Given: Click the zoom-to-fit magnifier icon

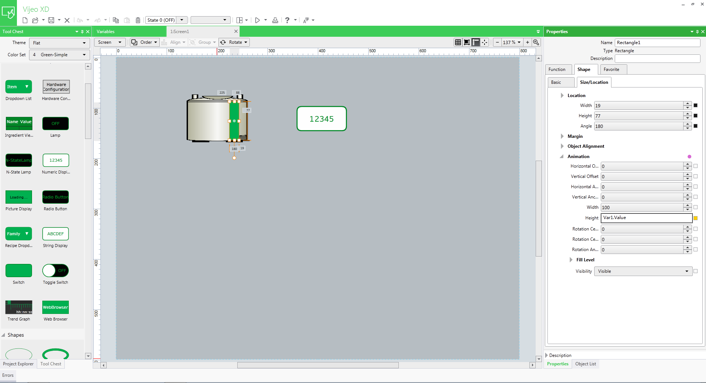Looking at the screenshot, I should 536,42.
